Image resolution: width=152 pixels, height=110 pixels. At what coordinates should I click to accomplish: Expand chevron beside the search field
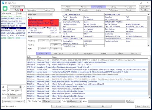point(24,87)
